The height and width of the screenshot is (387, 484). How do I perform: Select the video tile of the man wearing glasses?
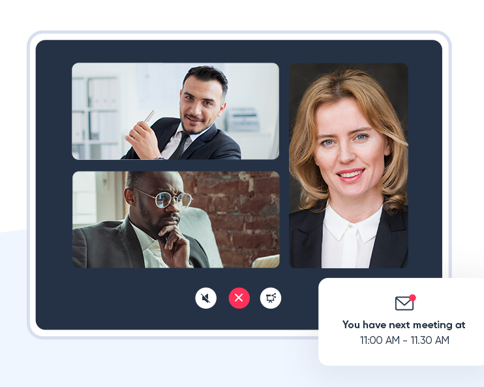pyautogui.click(x=176, y=219)
